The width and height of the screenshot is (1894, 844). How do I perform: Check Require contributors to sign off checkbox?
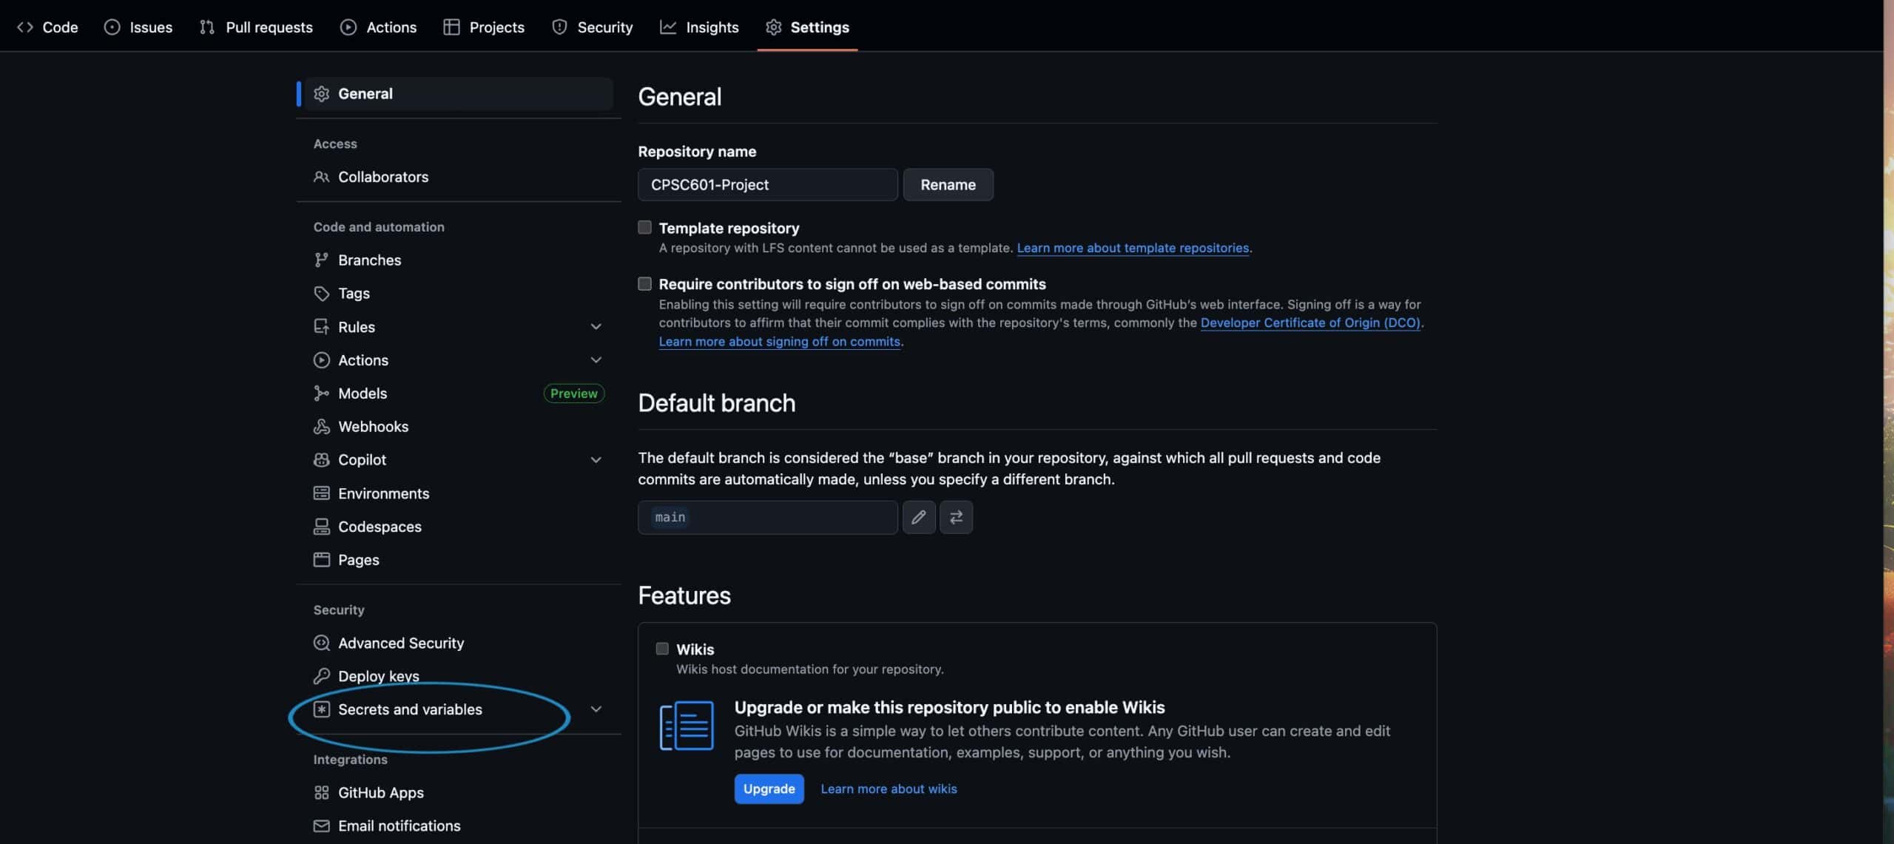[x=644, y=284]
